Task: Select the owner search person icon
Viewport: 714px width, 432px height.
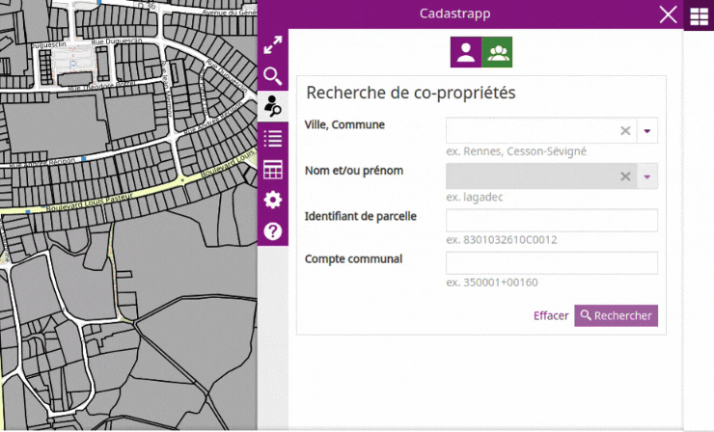Action: tap(273, 106)
